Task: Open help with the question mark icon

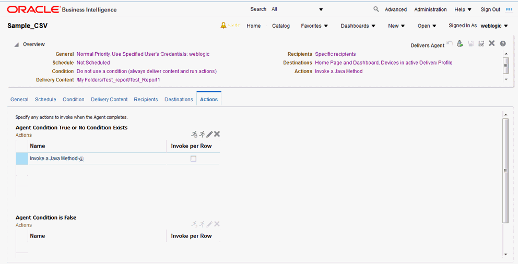Action: tap(503, 43)
